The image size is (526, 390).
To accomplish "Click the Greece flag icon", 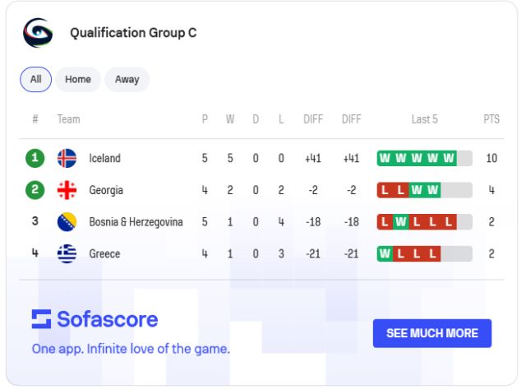I will [67, 254].
